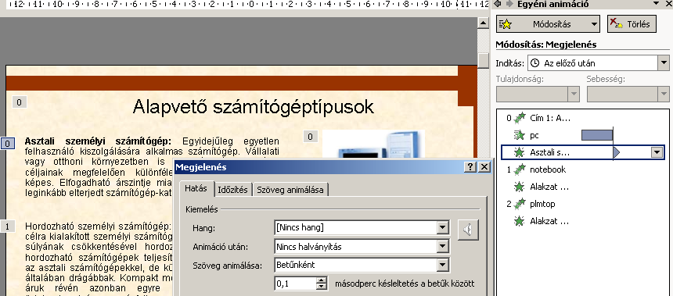Click the back arrow in the task pane header
This screenshot has height=296, width=673.
point(498,4)
